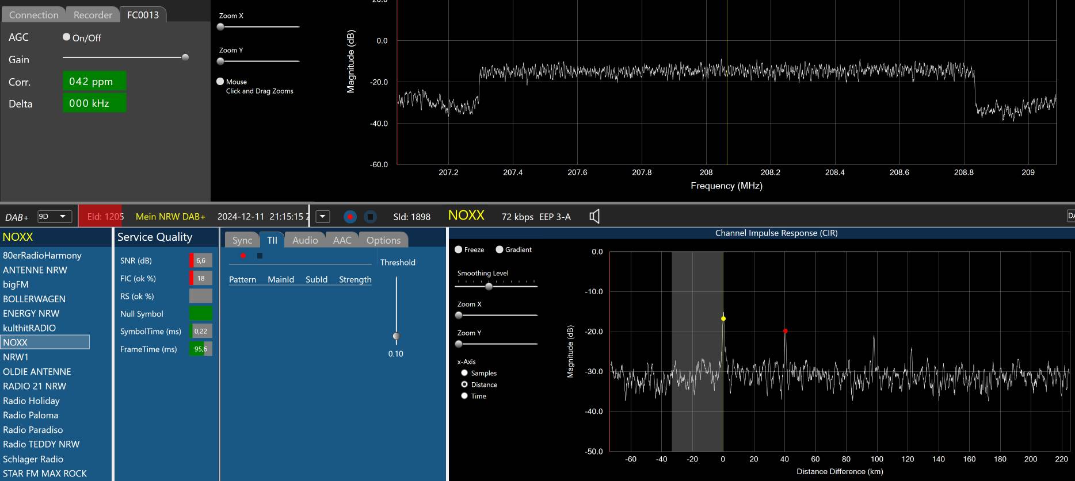Click the Gain slider handle
The width and height of the screenshot is (1075, 481).
[x=185, y=57]
